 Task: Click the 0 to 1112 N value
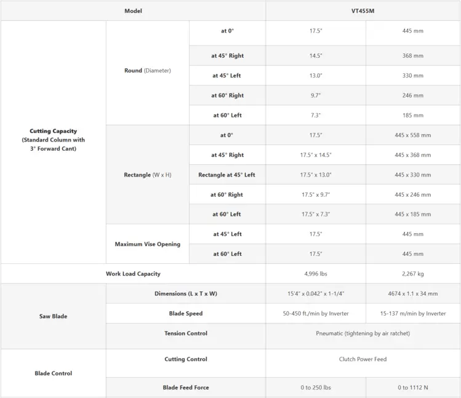(x=413, y=388)
